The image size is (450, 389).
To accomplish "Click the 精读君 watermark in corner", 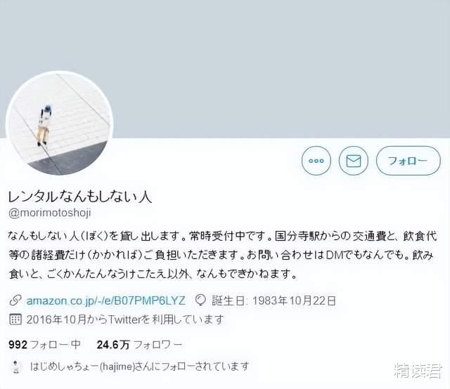I will click(418, 371).
